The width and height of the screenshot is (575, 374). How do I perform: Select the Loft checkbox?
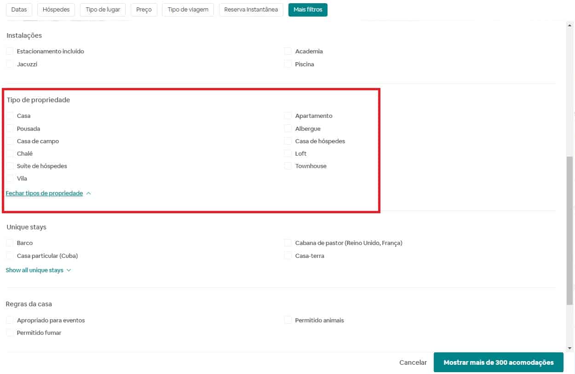point(288,153)
